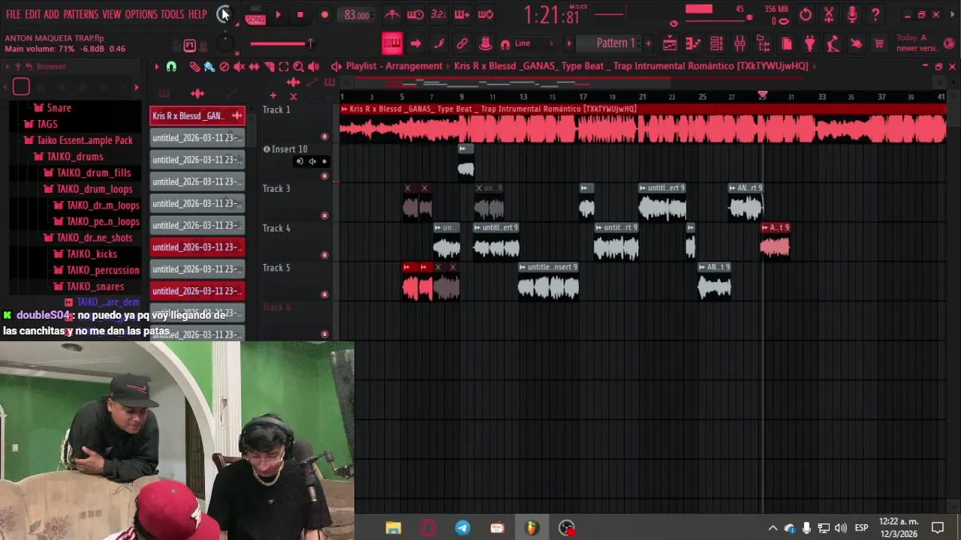The image size is (961, 540).
Task: Open the plugin database plug icon
Action: (809, 43)
